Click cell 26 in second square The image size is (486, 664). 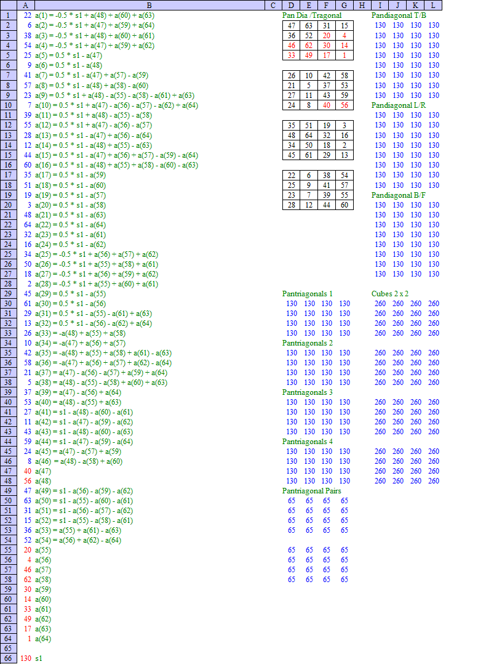click(x=292, y=75)
